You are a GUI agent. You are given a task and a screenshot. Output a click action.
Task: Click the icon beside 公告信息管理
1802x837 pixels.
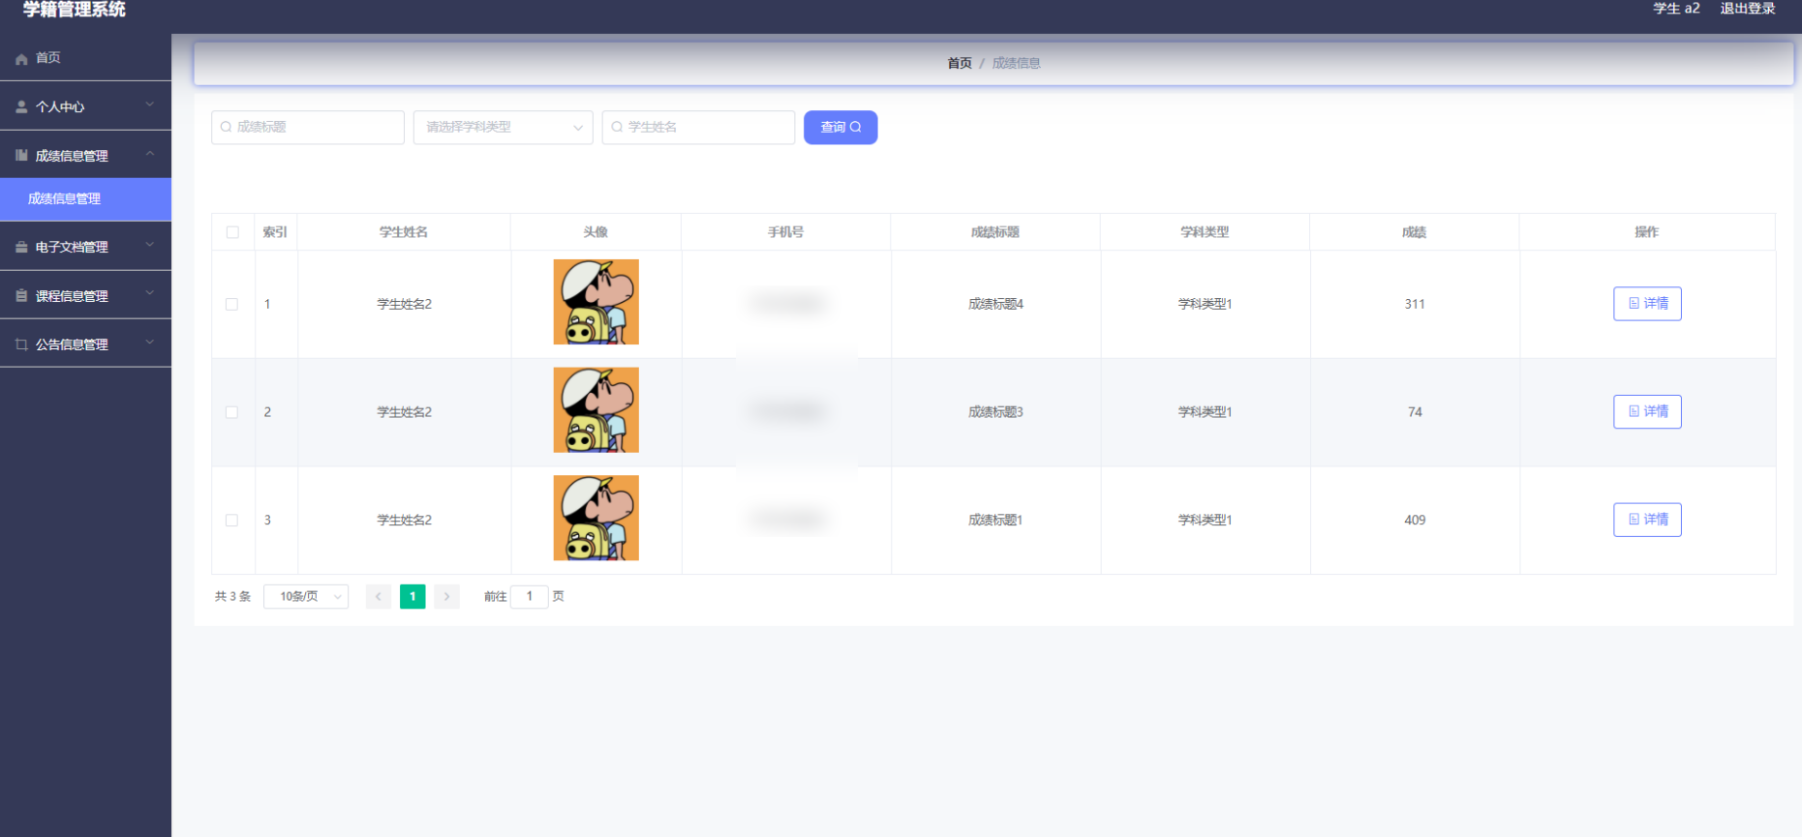pos(21,344)
